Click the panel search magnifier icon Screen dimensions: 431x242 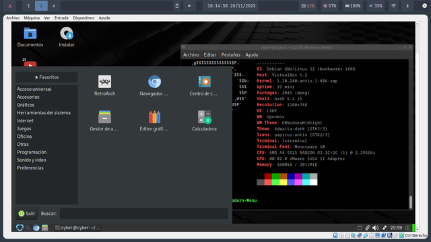coord(28,228)
